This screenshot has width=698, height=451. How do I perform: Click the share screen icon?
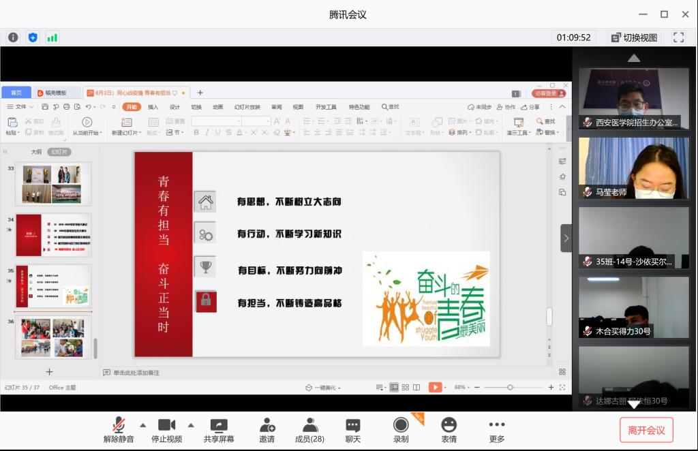218,425
